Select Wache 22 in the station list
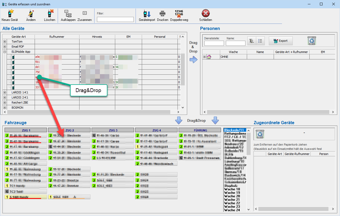 click(235, 203)
